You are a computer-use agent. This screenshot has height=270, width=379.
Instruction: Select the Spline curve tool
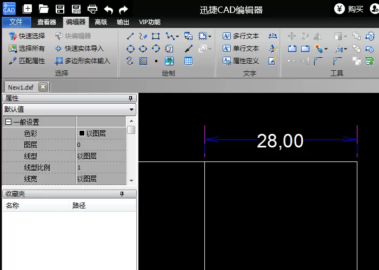coord(130,60)
